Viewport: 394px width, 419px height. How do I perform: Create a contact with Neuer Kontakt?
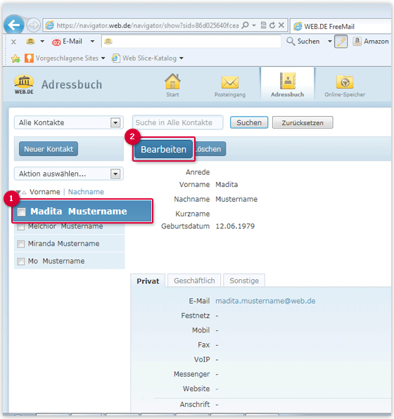pyautogui.click(x=49, y=149)
